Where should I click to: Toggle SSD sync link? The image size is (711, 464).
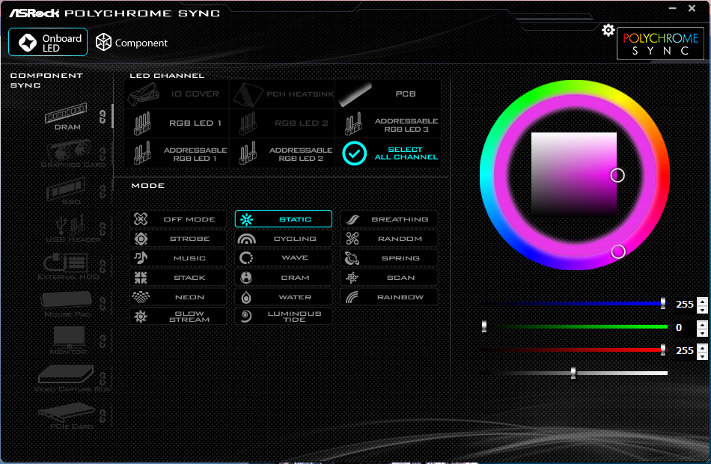pyautogui.click(x=103, y=192)
